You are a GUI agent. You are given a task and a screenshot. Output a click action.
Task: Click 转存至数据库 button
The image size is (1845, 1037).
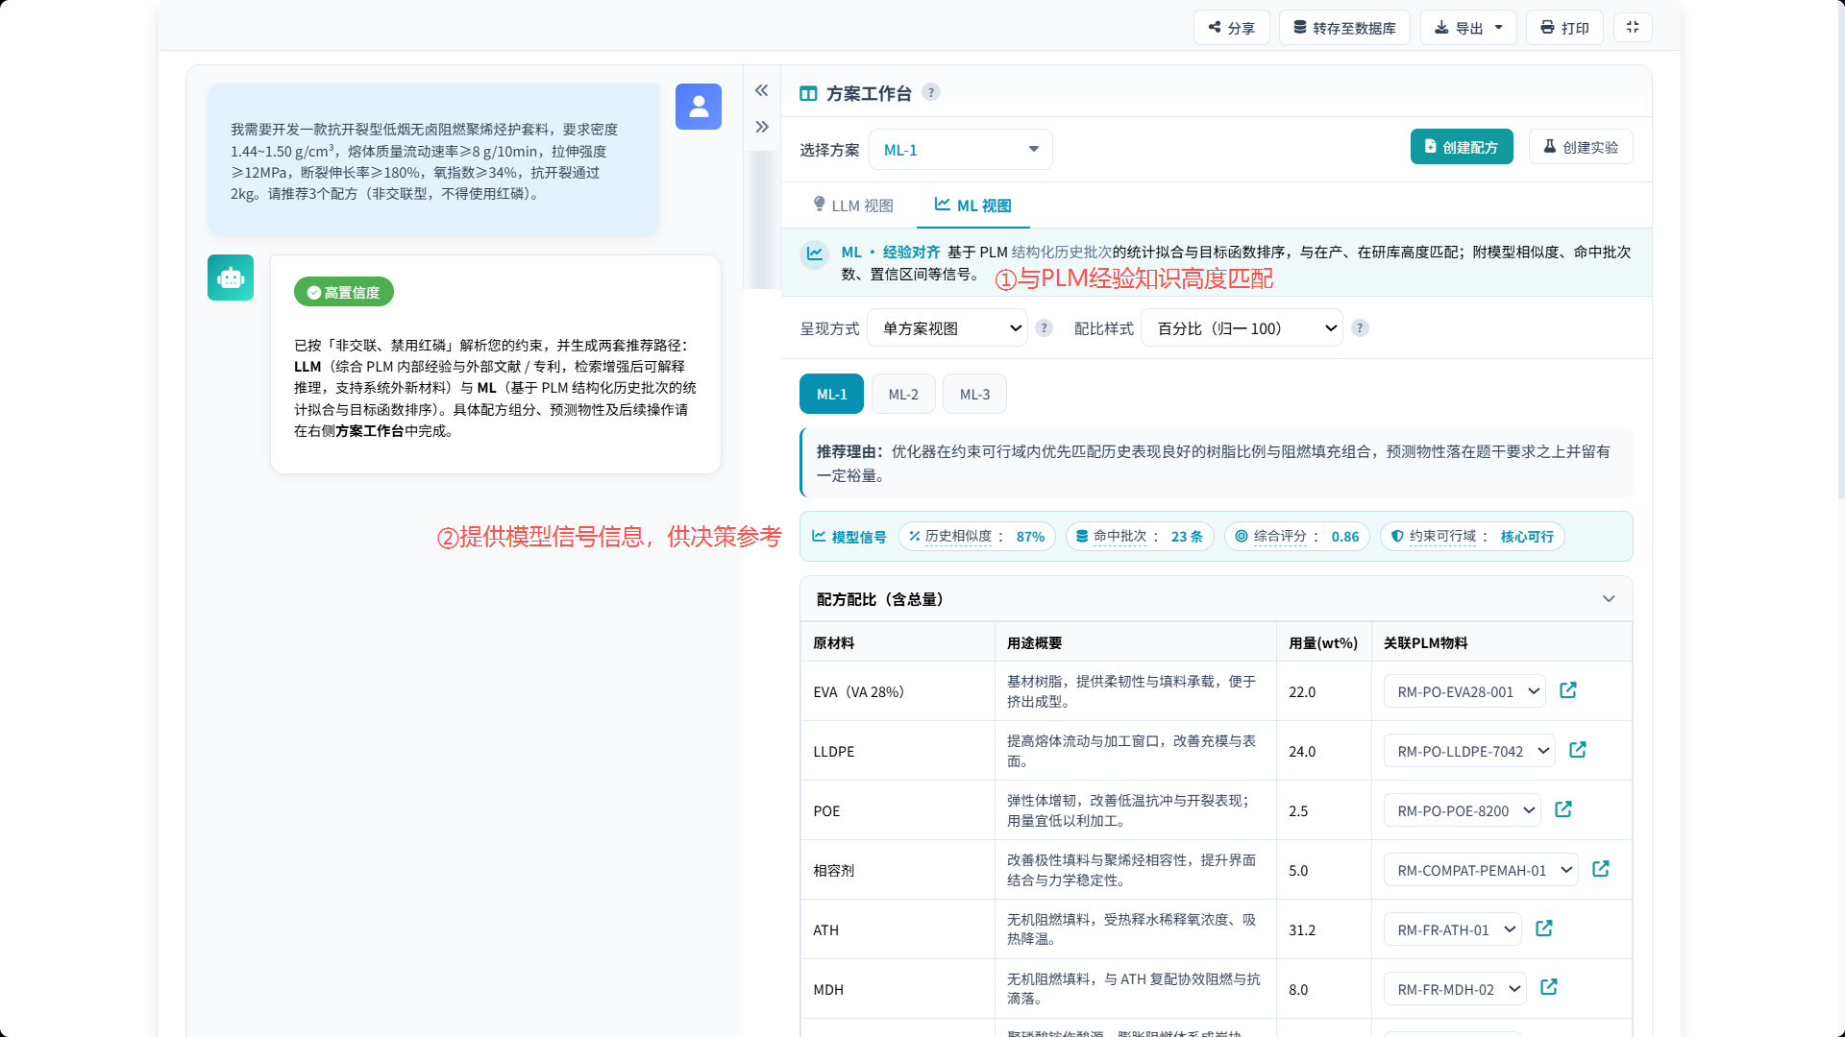1344,28
